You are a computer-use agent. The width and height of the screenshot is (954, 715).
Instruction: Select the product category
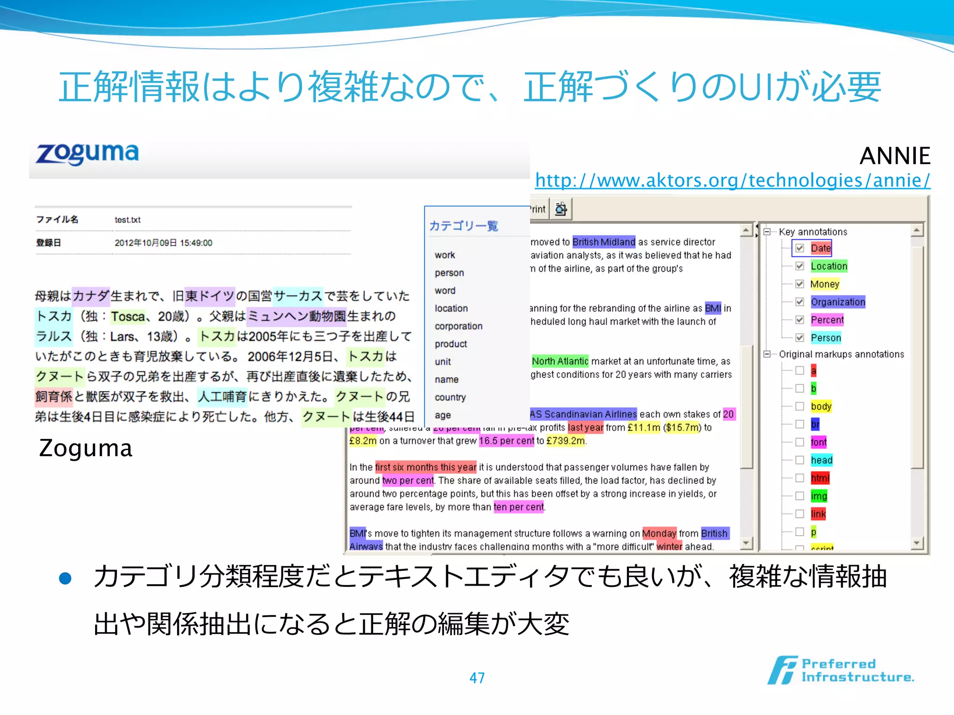coord(451,344)
